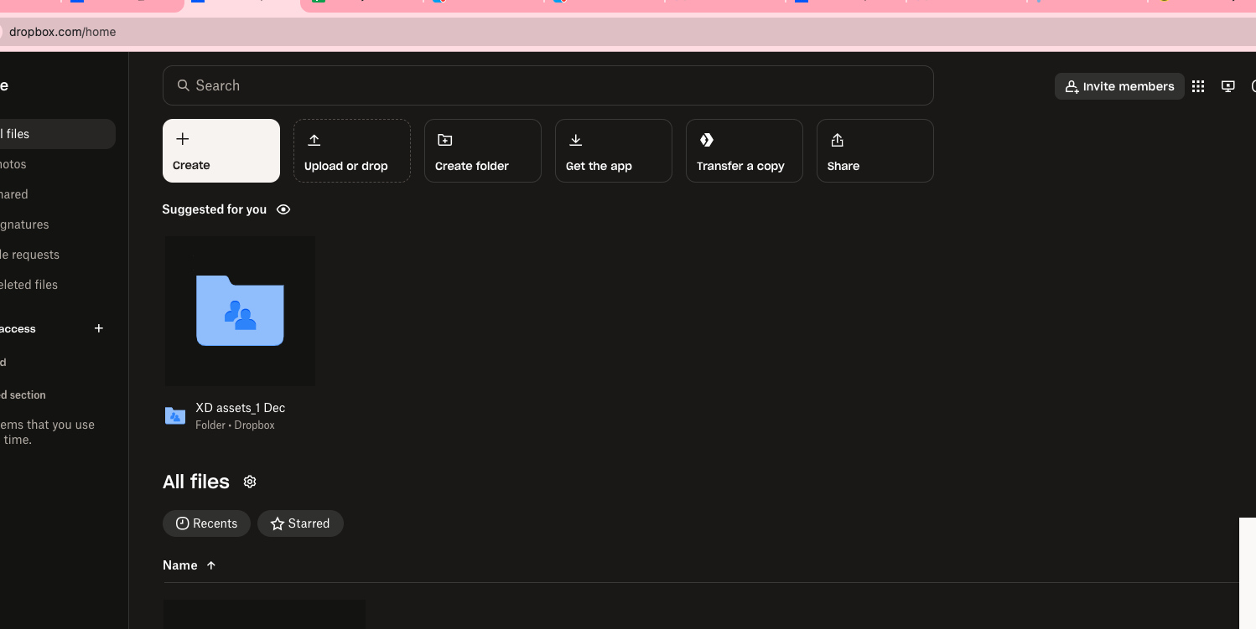
Task: Click the Create folder tile
Action: [483, 151]
